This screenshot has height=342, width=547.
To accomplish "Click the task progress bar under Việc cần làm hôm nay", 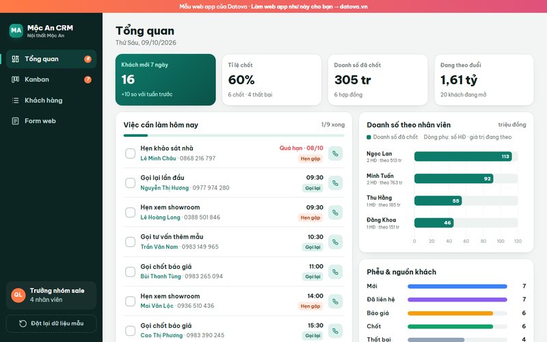I will pos(234,135).
